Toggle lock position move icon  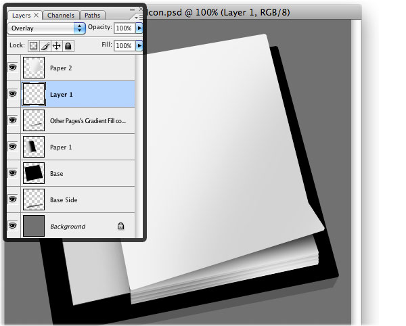pos(56,46)
